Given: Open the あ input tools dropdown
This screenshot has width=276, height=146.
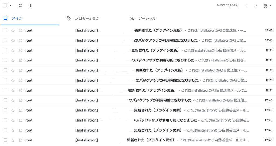Looking at the screenshot, I should point(267,5).
